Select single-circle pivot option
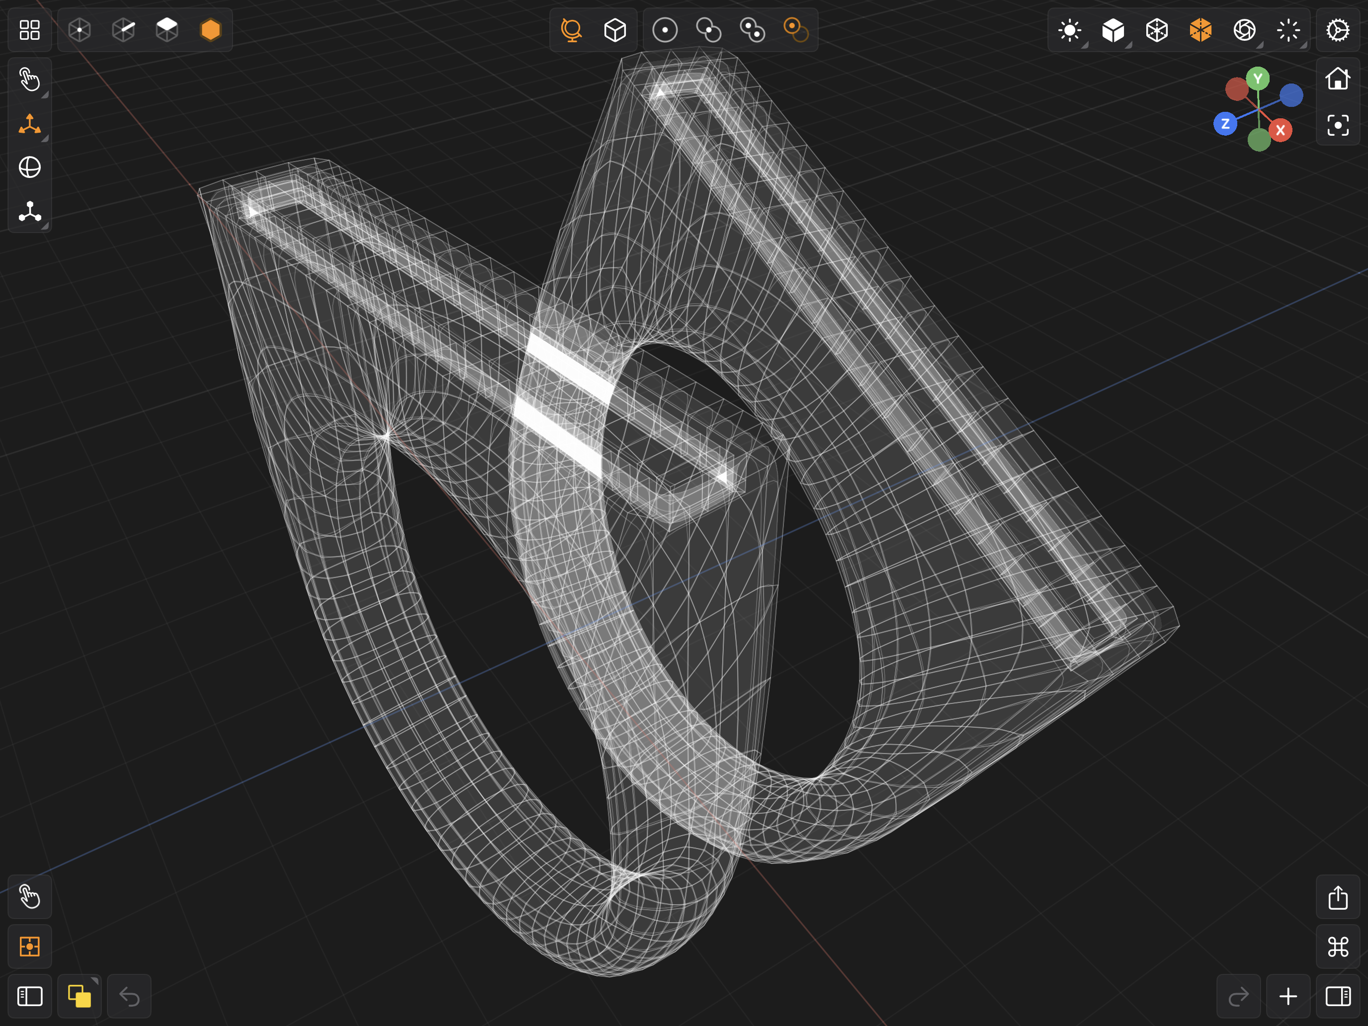Screen dimensions: 1368x1026 [665, 30]
